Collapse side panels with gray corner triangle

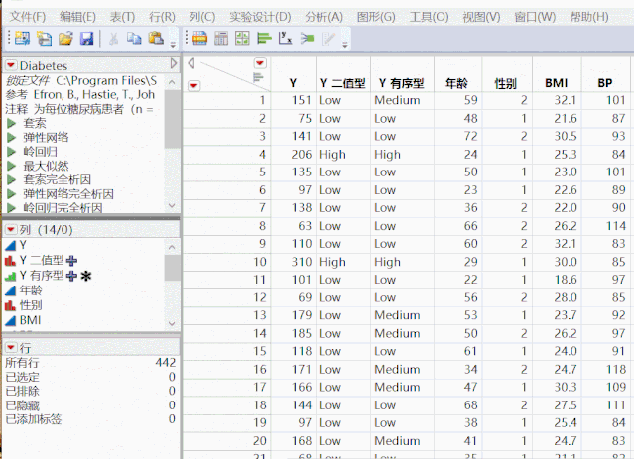pos(191,63)
